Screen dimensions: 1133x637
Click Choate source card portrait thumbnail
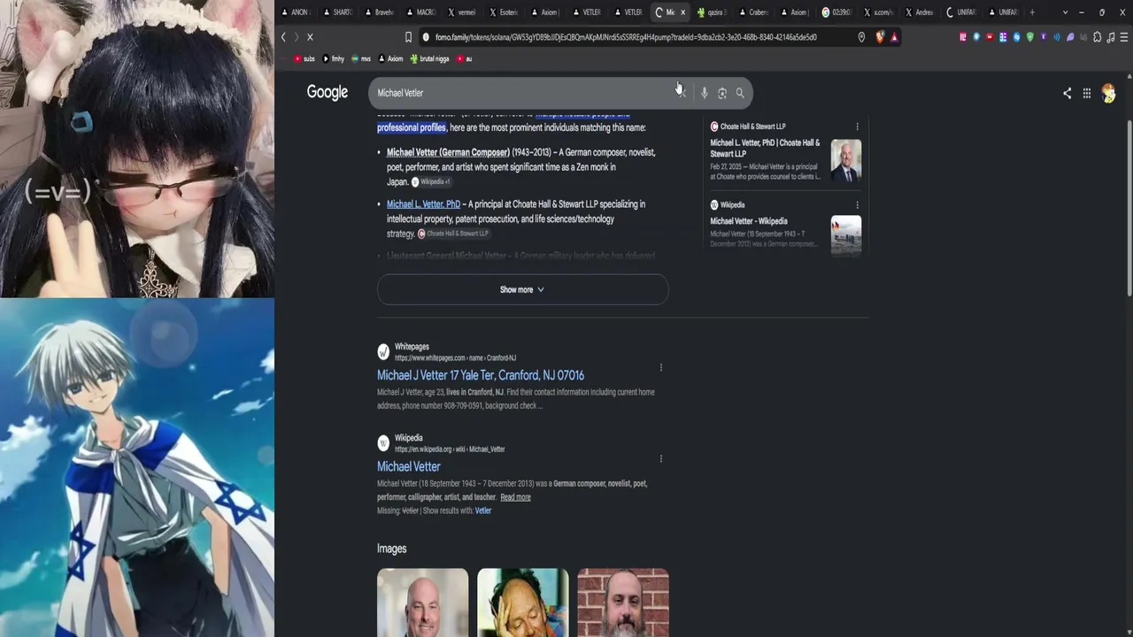click(x=846, y=160)
